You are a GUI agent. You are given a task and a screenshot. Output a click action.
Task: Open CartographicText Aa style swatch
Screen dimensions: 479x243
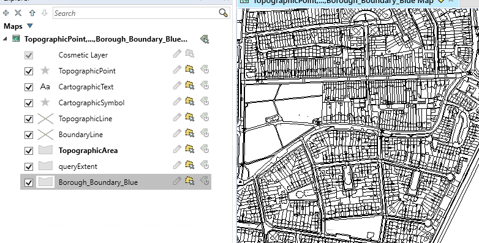[45, 87]
